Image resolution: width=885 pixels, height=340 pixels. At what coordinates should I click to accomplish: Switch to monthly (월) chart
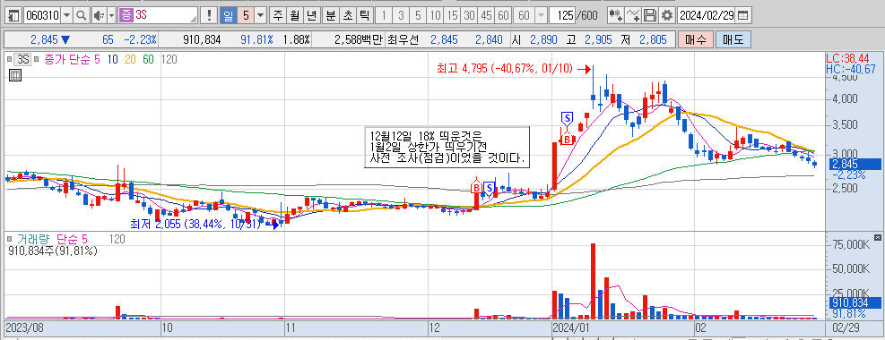pos(295,15)
